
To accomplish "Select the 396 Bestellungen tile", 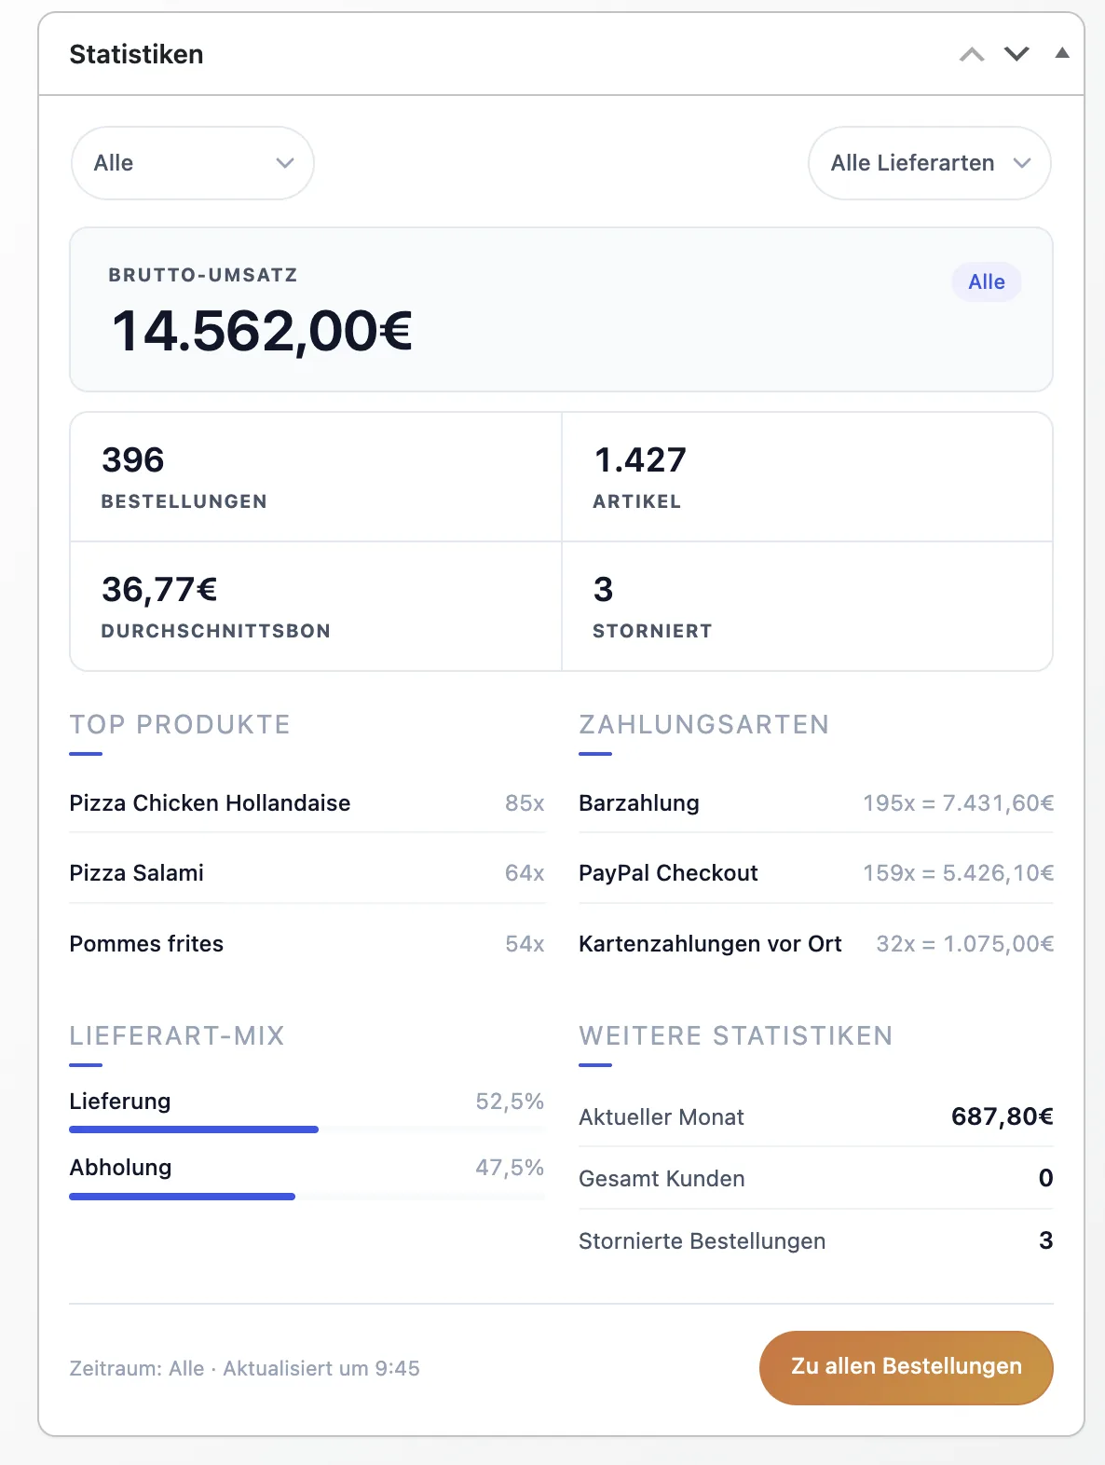I will coord(316,476).
